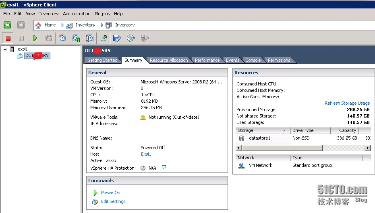Open the Edit menu
Image resolution: width=375 pixels, height=213 pixels.
pos(18,14)
